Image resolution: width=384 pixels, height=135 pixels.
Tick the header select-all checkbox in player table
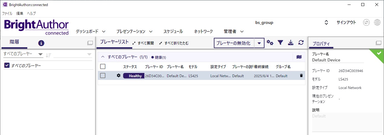point(103,67)
